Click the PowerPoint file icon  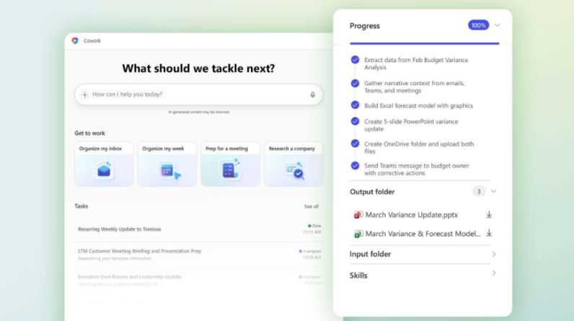pos(358,215)
